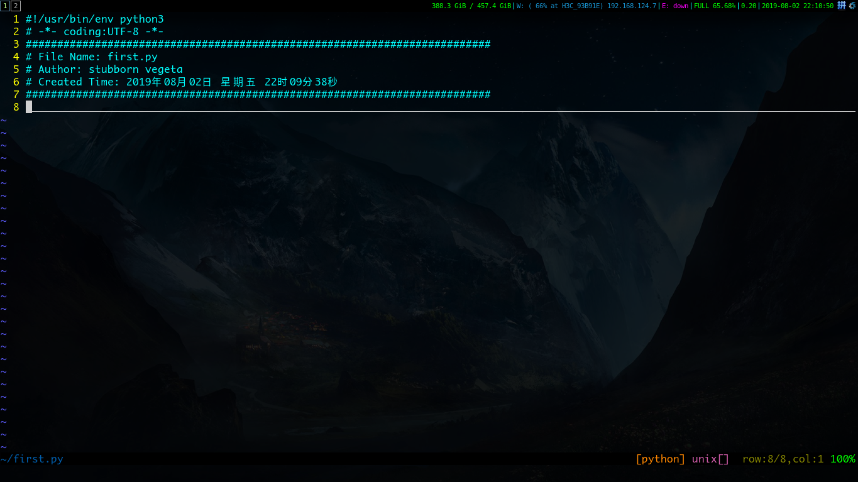Click the disk usage 388.3 GiB / 457.4 GiB
Viewport: 858px width, 482px height.
tap(471, 6)
